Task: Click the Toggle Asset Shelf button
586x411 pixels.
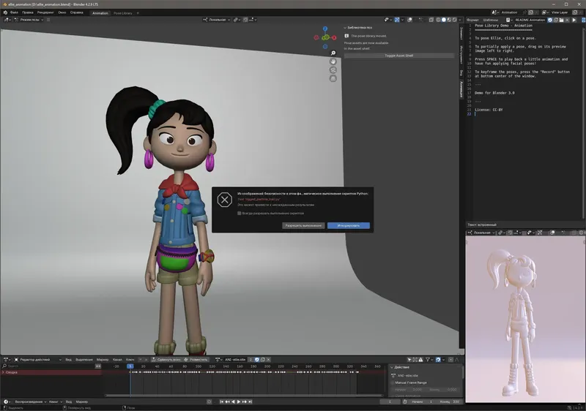Action: tap(399, 56)
